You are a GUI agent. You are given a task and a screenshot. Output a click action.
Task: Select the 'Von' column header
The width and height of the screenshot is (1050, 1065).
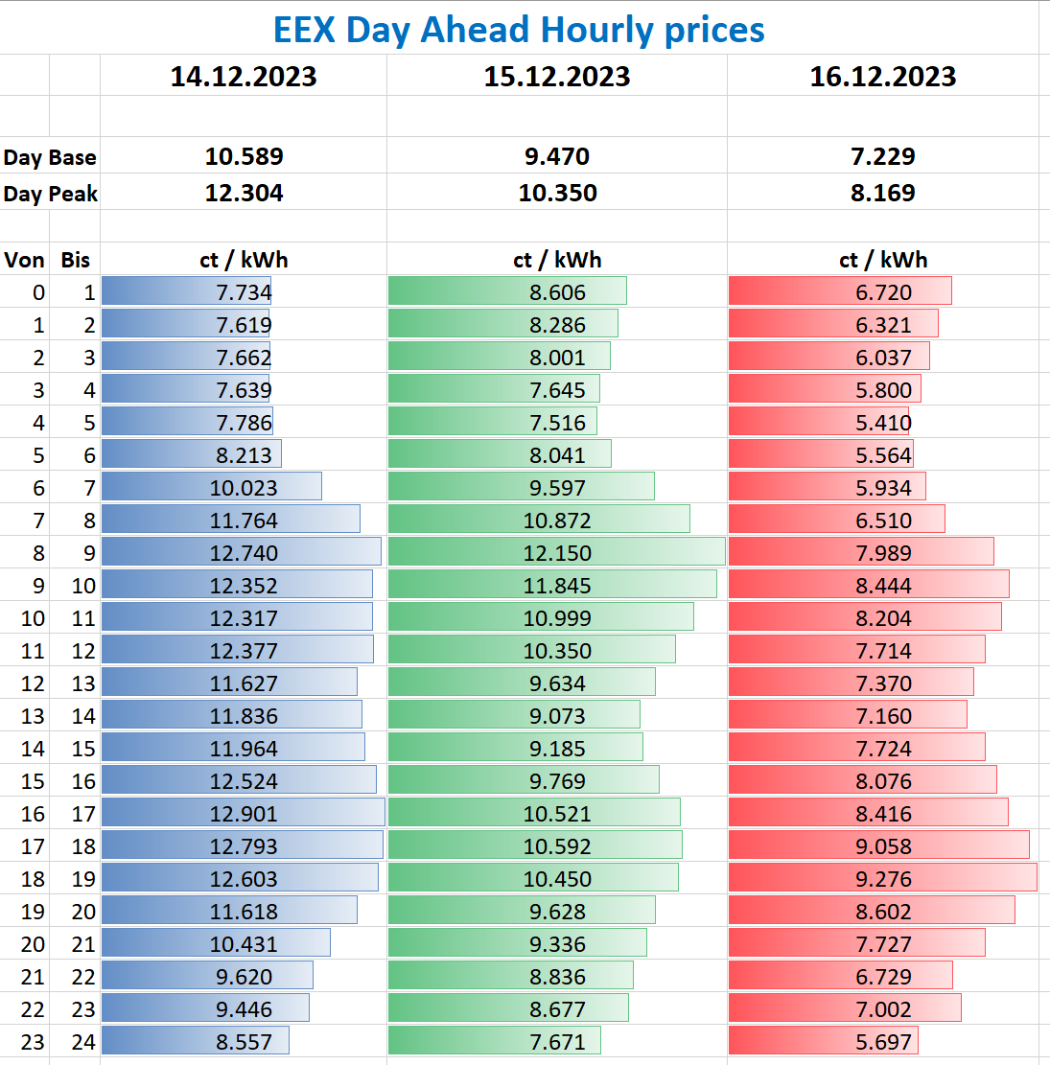pos(25,260)
